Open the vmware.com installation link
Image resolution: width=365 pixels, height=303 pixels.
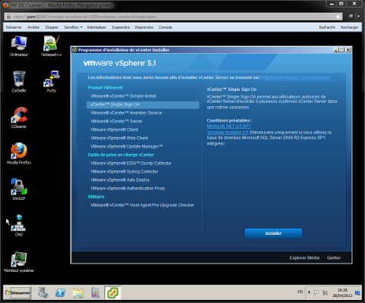click(x=296, y=77)
